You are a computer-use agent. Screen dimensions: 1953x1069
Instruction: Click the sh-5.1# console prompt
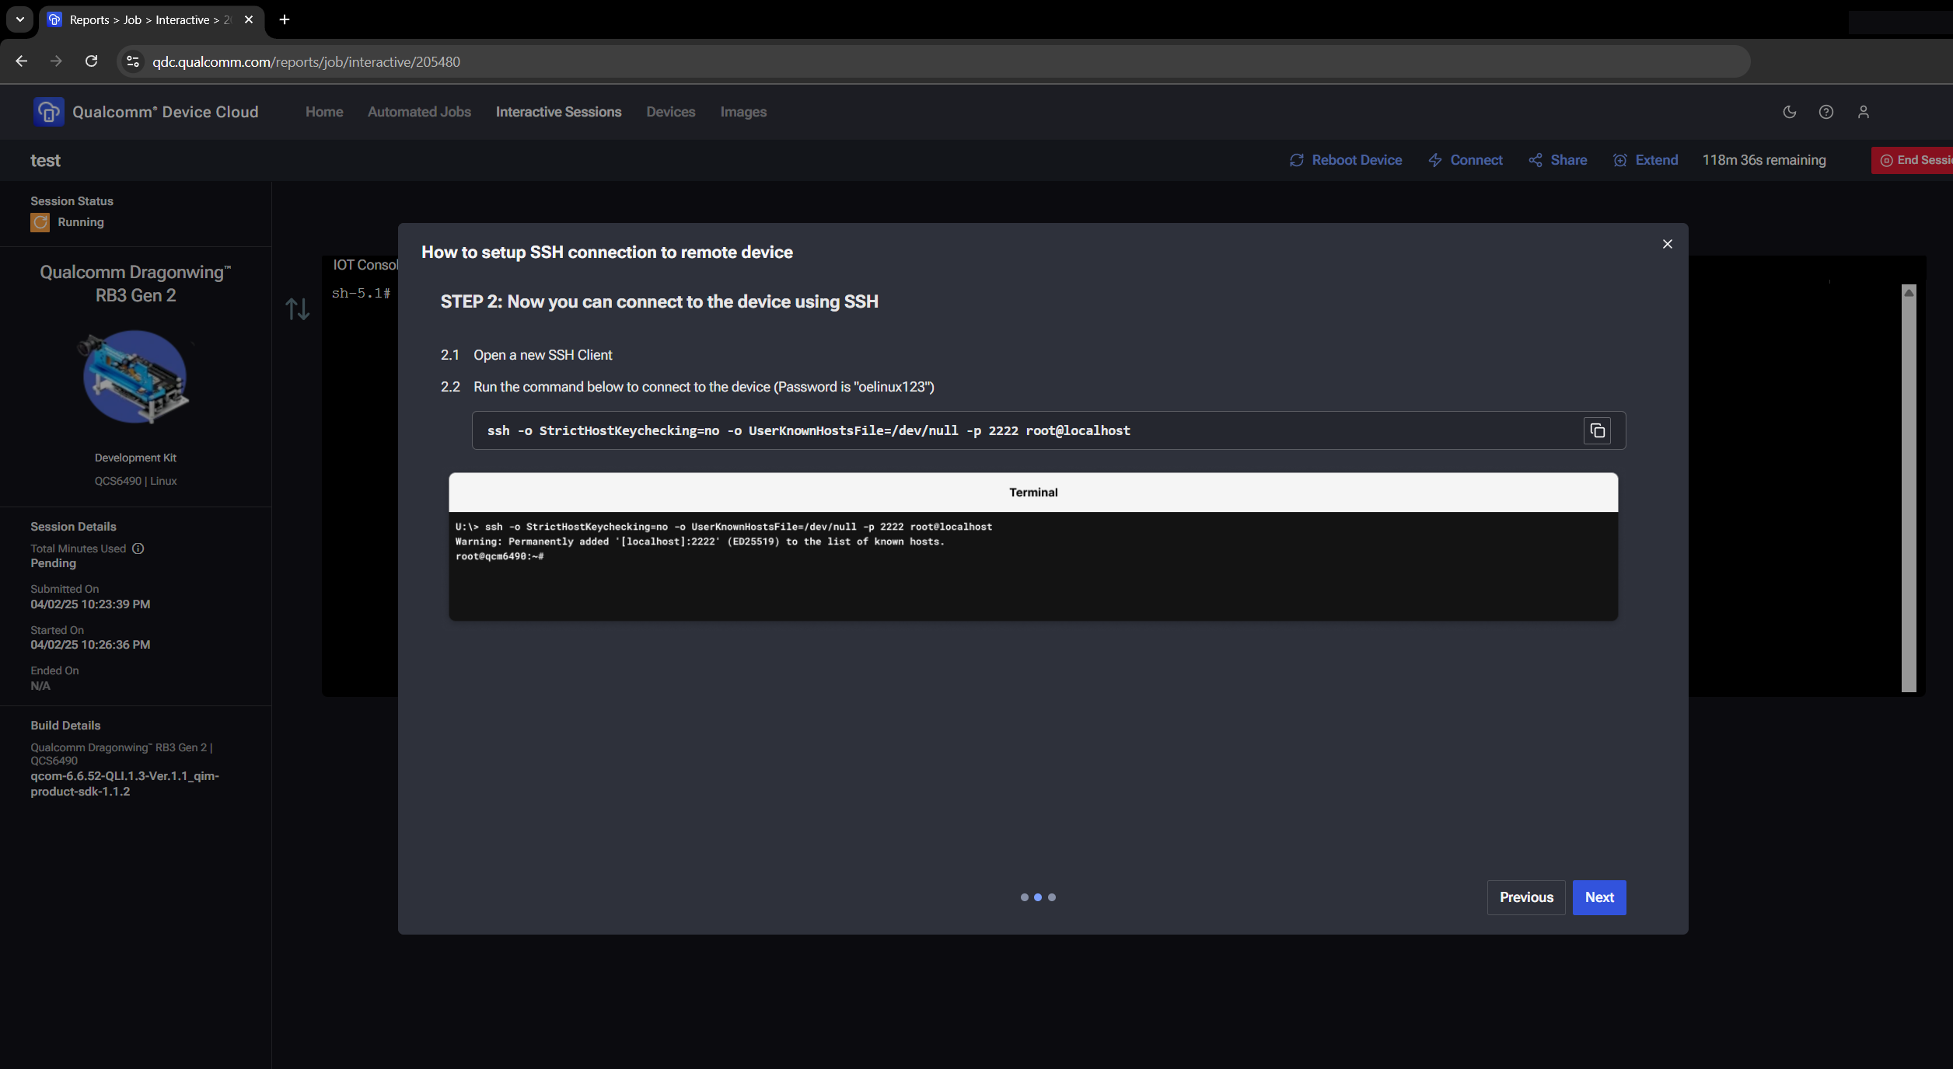(x=361, y=293)
